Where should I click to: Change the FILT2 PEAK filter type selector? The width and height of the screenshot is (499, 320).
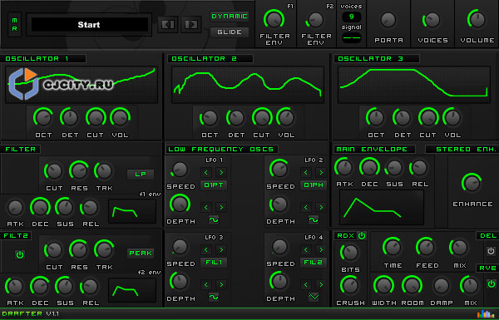(x=141, y=253)
